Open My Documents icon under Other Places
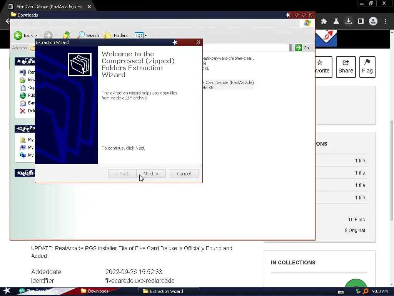 23,140
